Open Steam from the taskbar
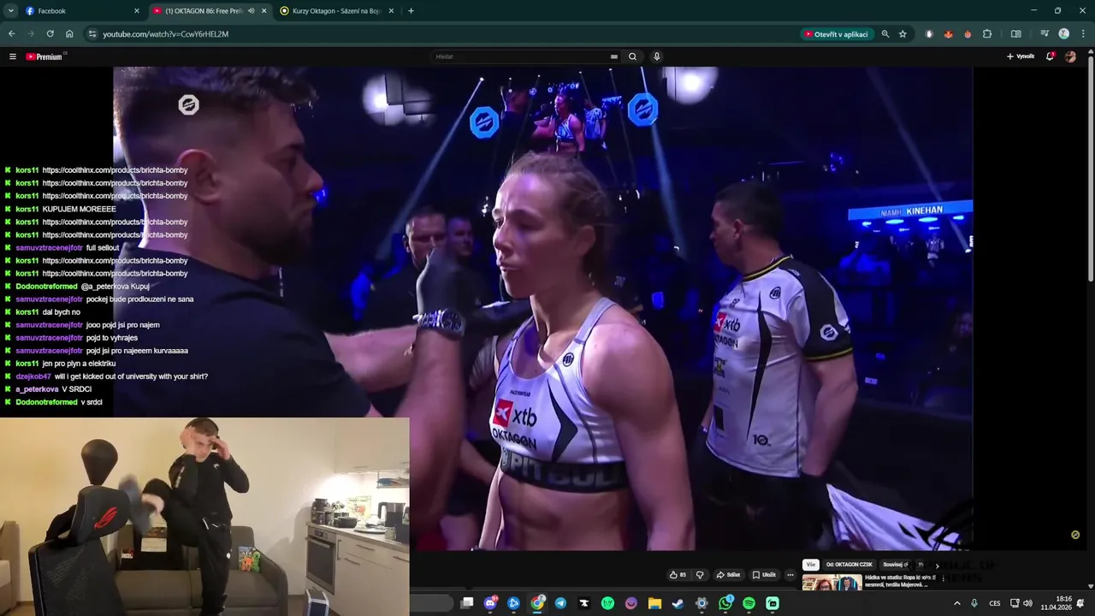Viewport: 1095px width, 616px height. point(678,603)
